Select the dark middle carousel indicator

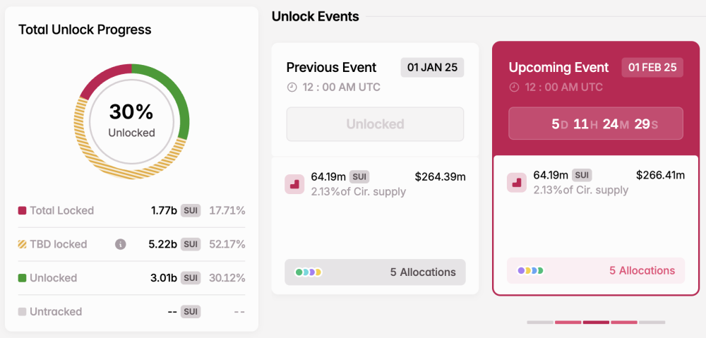point(596,322)
